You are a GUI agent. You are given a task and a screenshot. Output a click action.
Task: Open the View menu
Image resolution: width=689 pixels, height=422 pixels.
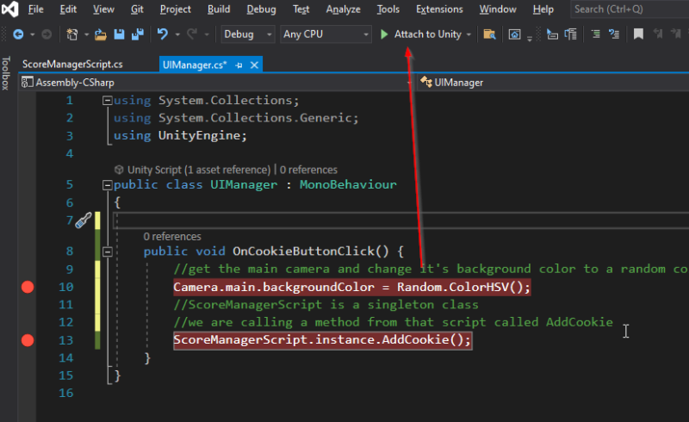pyautogui.click(x=103, y=9)
